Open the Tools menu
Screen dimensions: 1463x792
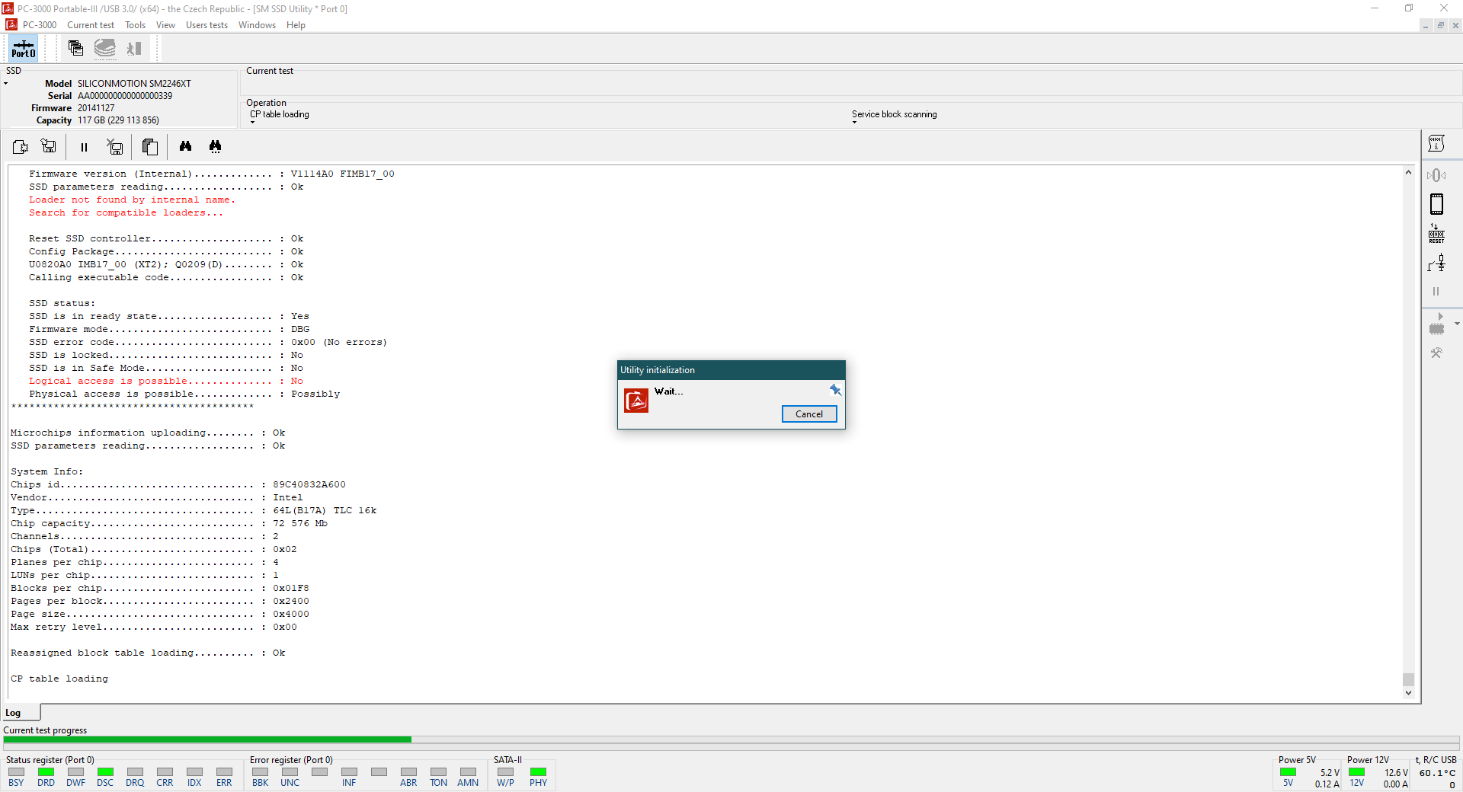click(x=135, y=25)
